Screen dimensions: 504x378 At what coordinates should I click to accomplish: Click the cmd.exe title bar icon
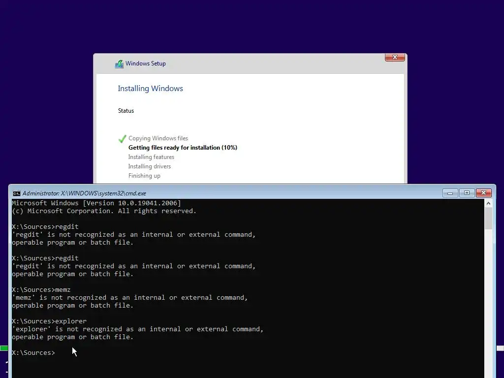click(16, 193)
